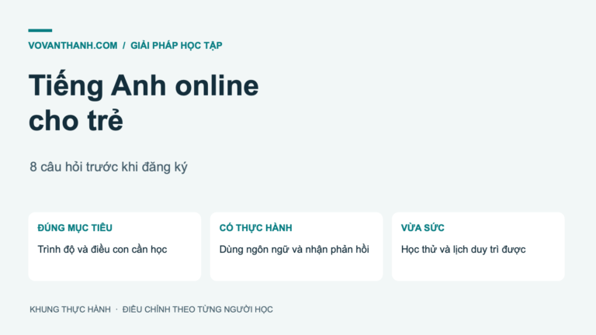The image size is (596, 335).
Task: Click the GIẢI PHÁP HỌC TẬP breadcrumb
Action: click(176, 46)
